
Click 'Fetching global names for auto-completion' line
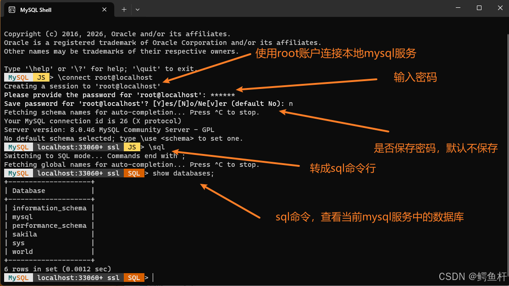pos(132,165)
